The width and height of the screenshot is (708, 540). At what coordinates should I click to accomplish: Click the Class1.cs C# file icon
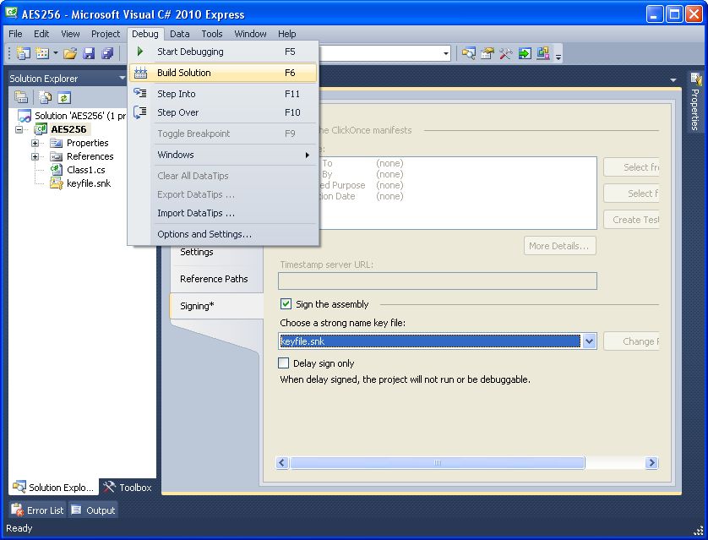point(56,170)
